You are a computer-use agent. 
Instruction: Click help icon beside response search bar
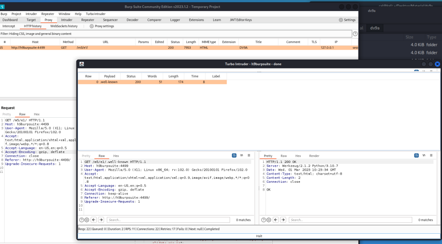[264, 220]
